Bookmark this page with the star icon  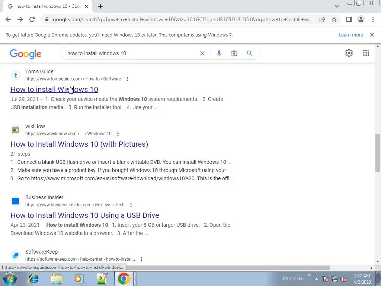(334, 19)
